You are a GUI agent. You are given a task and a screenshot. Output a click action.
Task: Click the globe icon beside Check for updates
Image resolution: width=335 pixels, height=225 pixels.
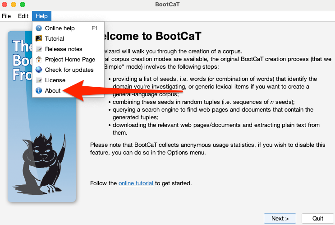point(39,70)
